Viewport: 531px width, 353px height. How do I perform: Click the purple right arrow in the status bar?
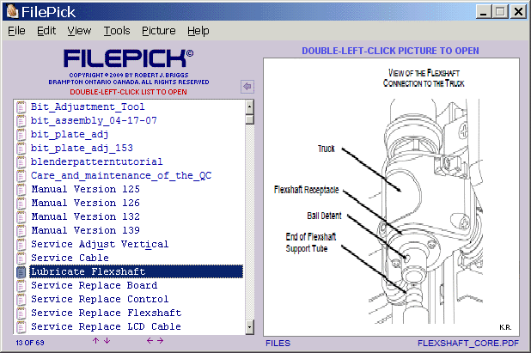[161, 340]
